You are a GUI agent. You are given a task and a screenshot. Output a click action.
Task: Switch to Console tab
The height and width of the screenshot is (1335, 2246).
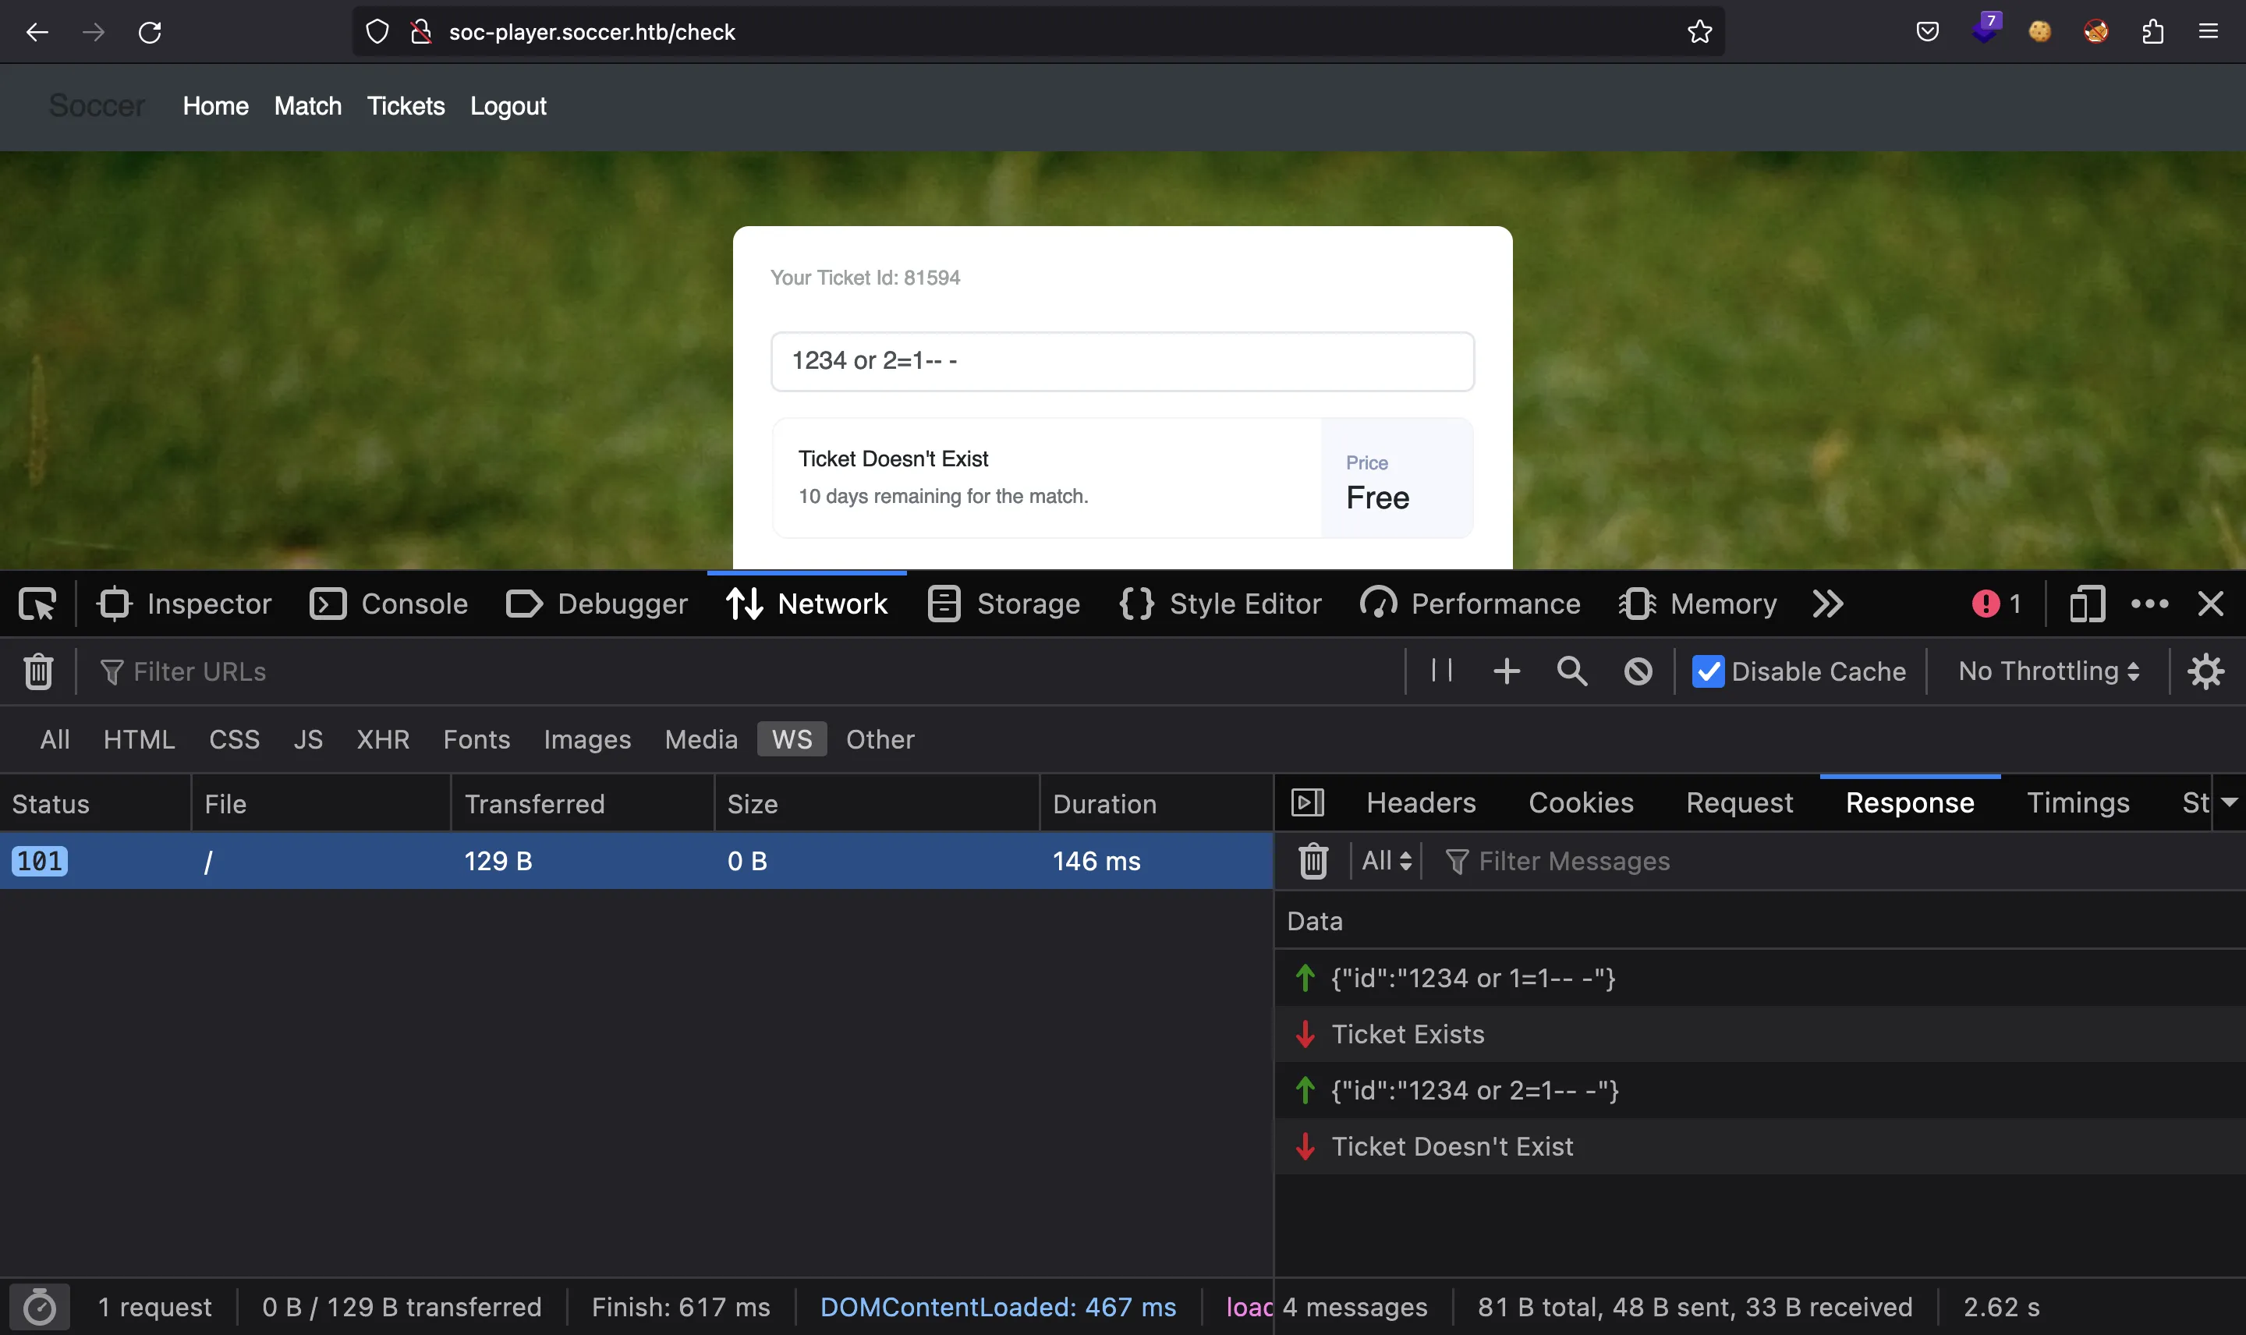tap(388, 604)
